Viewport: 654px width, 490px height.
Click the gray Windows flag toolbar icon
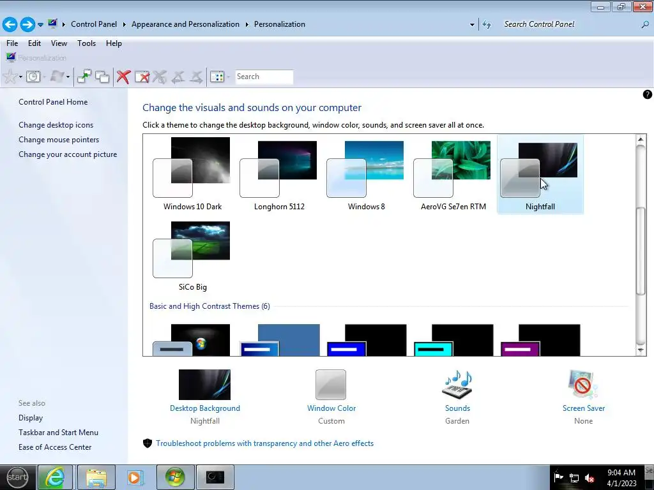pos(57,77)
